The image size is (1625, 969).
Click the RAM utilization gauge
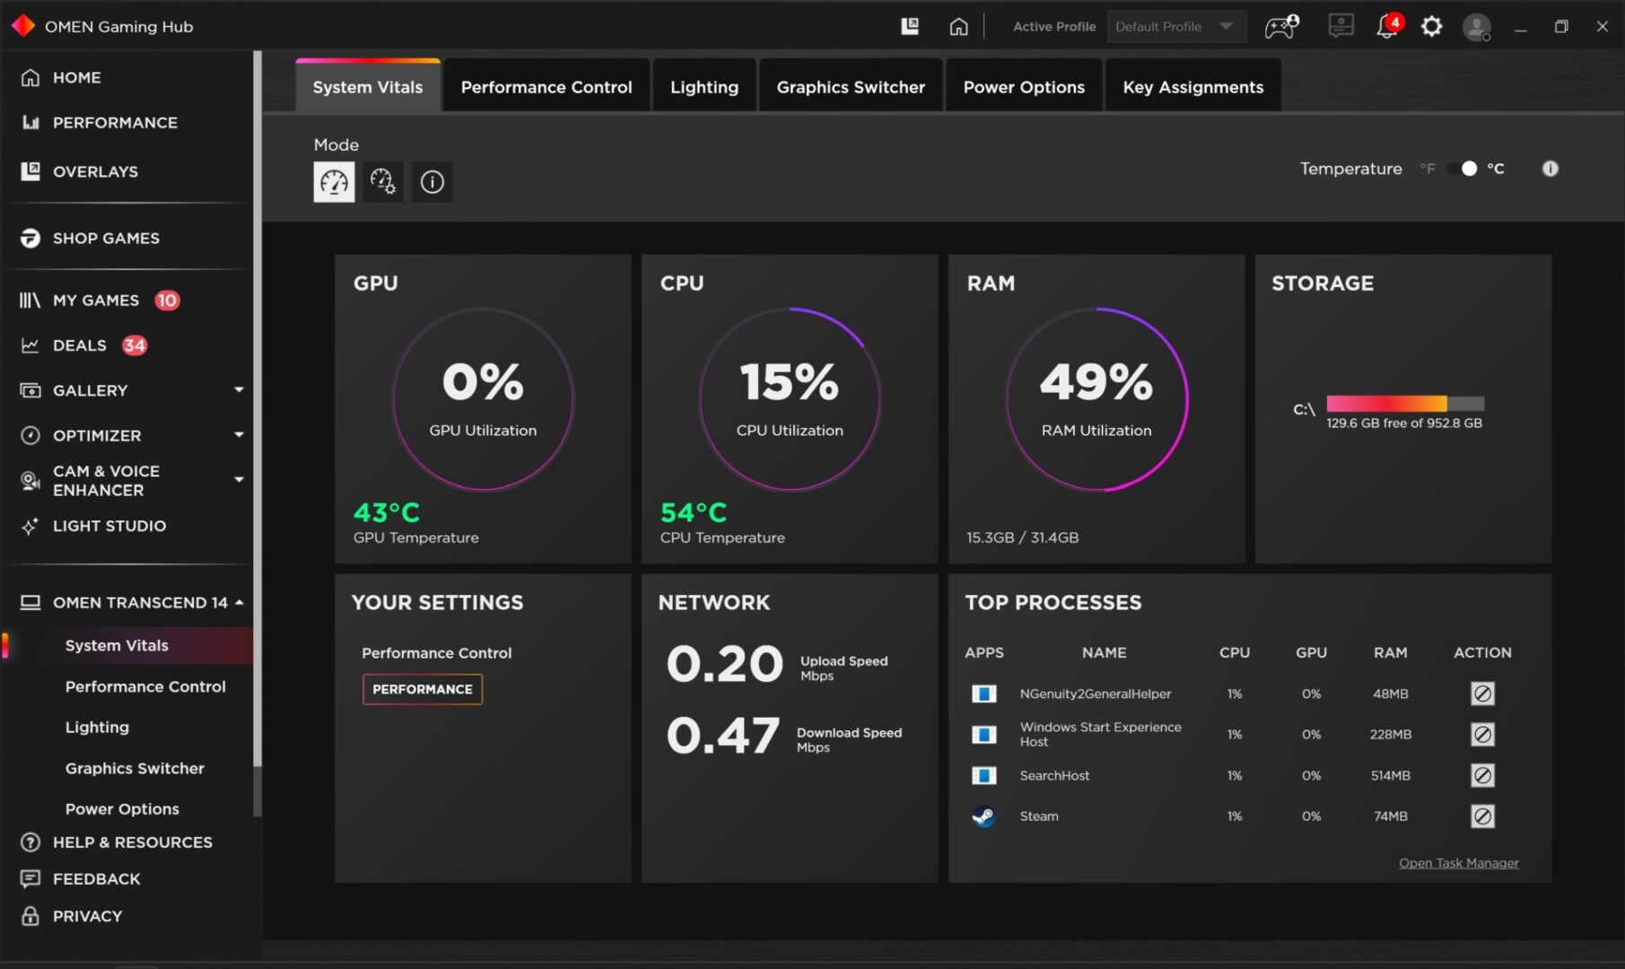click(x=1096, y=399)
